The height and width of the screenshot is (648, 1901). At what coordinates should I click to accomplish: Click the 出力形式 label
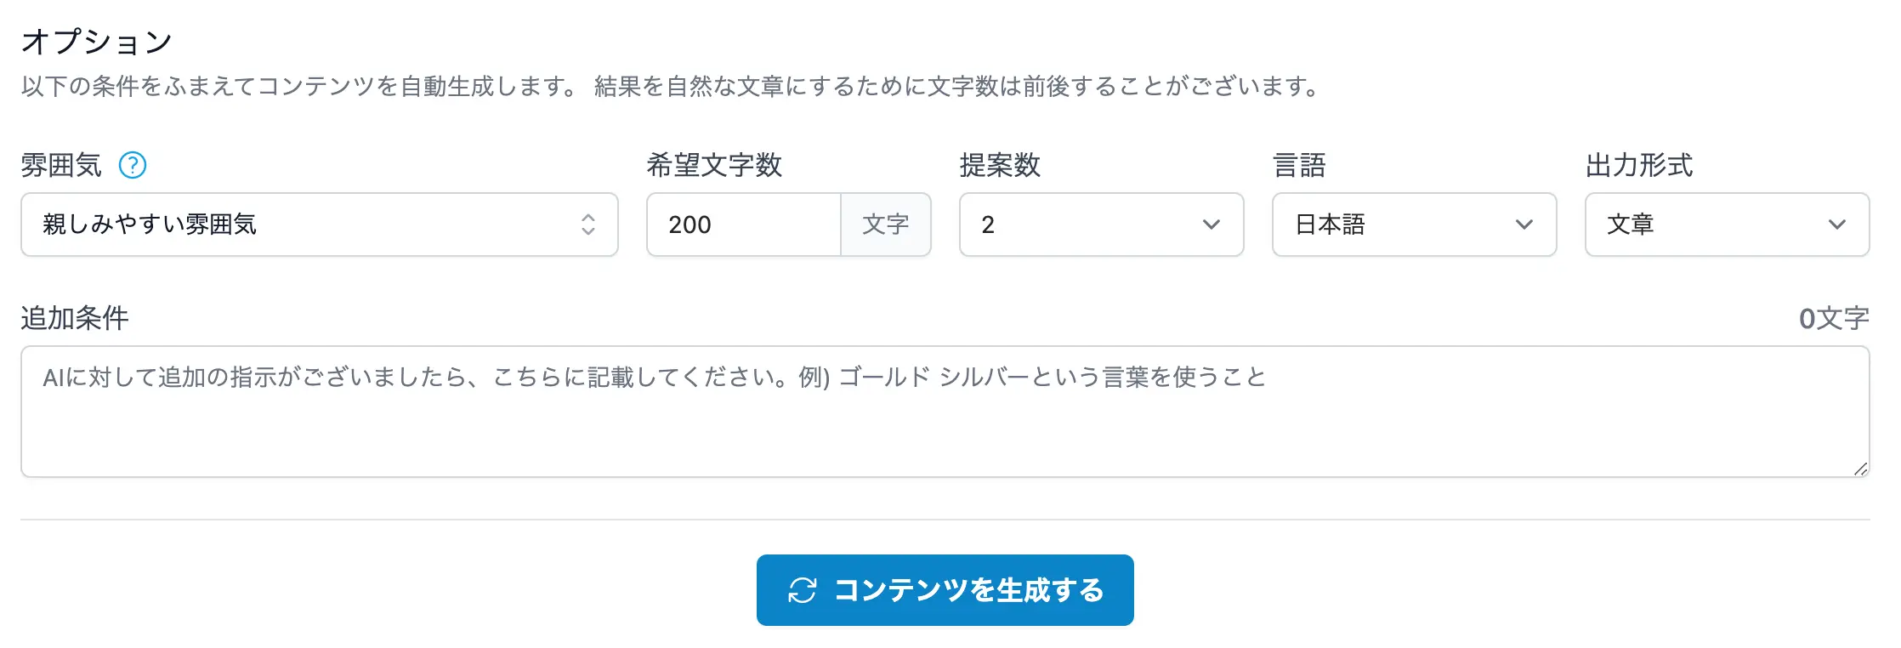1638,165
